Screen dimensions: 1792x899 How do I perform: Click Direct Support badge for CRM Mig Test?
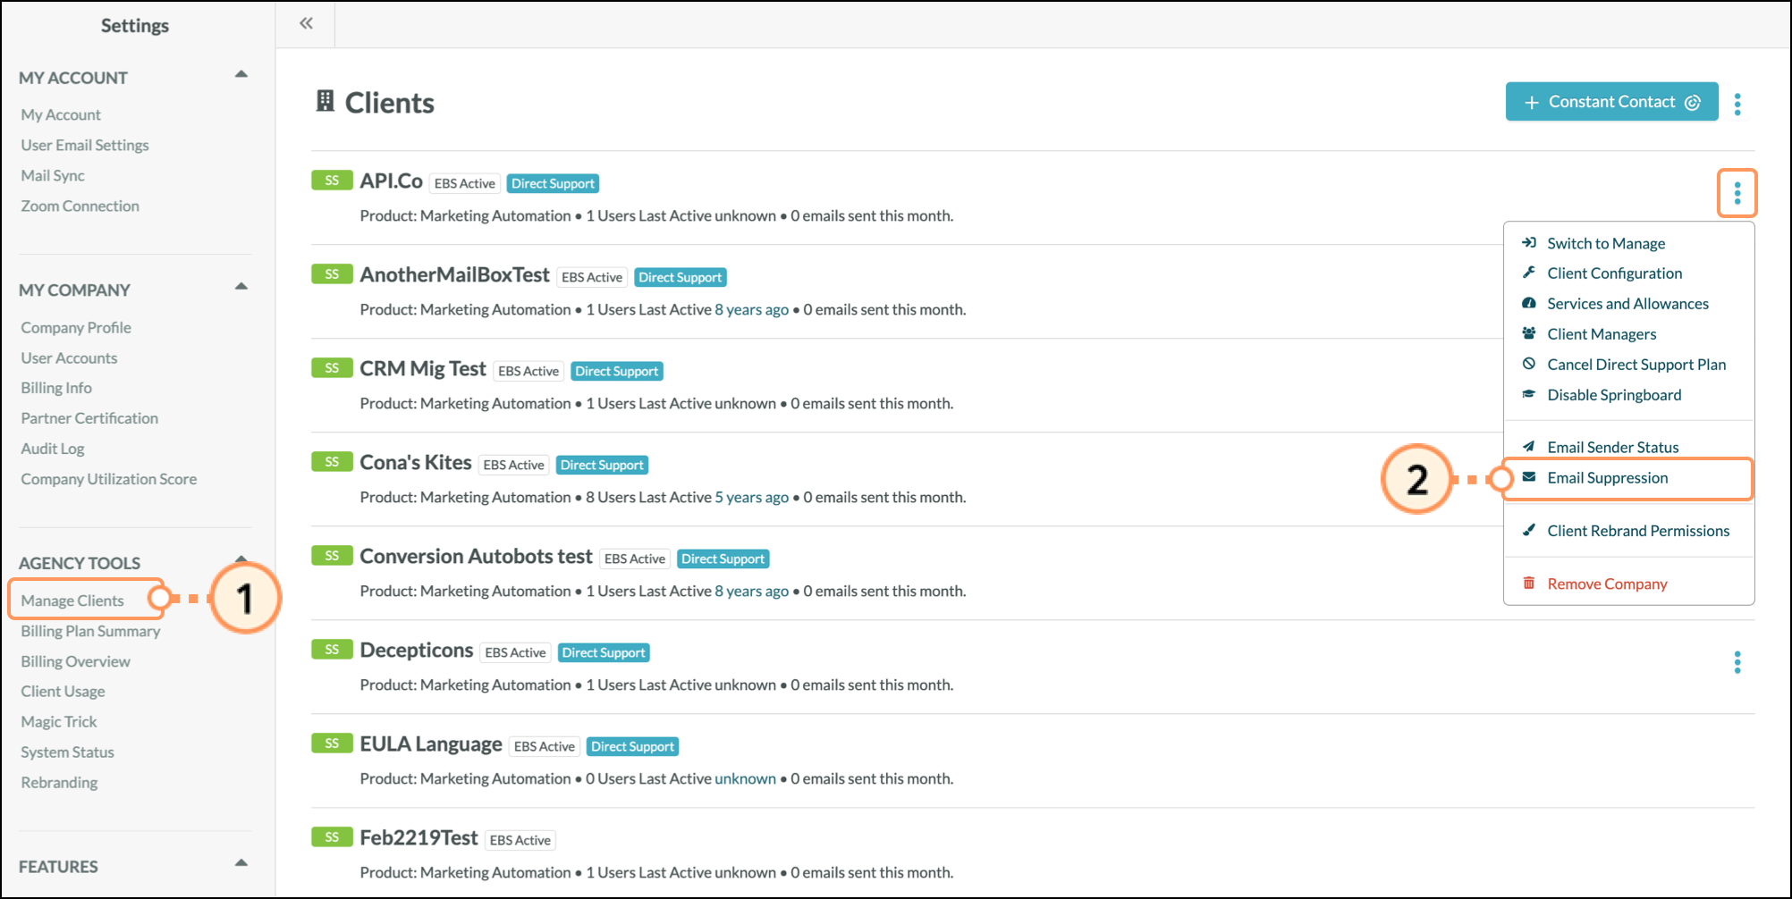click(x=617, y=371)
